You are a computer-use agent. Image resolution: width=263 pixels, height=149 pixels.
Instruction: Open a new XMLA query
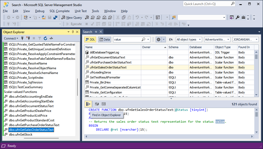coord(104,17)
